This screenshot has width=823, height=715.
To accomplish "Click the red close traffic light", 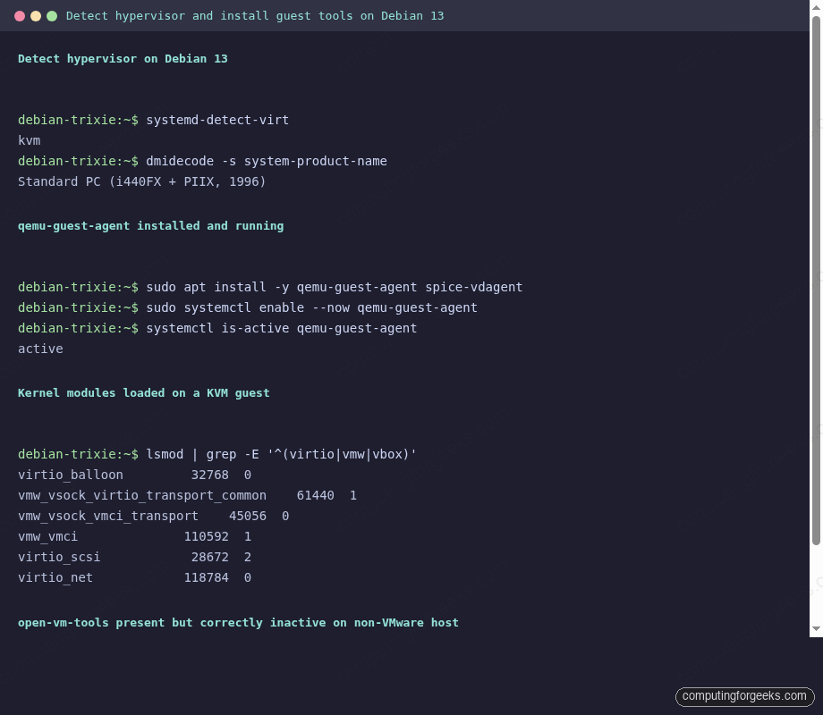I will point(20,15).
